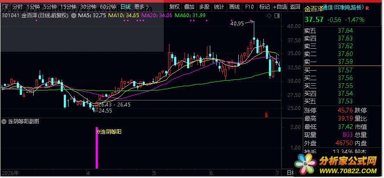Collapse the 连阴等阳副图 indicator panel

(4, 121)
